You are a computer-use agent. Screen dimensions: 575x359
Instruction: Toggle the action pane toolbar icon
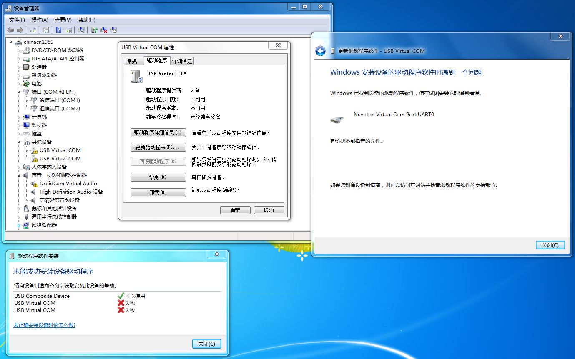(x=68, y=30)
